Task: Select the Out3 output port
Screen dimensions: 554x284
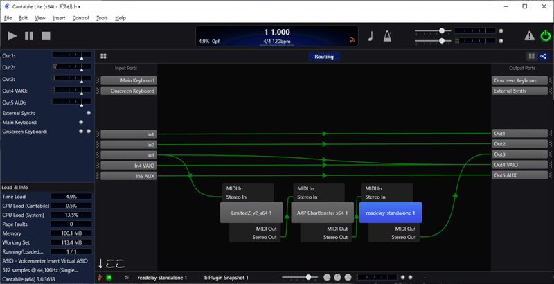Action: 520,154
